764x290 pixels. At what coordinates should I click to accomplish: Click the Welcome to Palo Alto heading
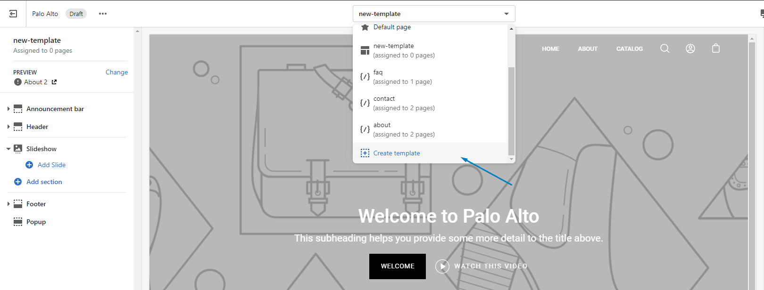[x=448, y=216]
